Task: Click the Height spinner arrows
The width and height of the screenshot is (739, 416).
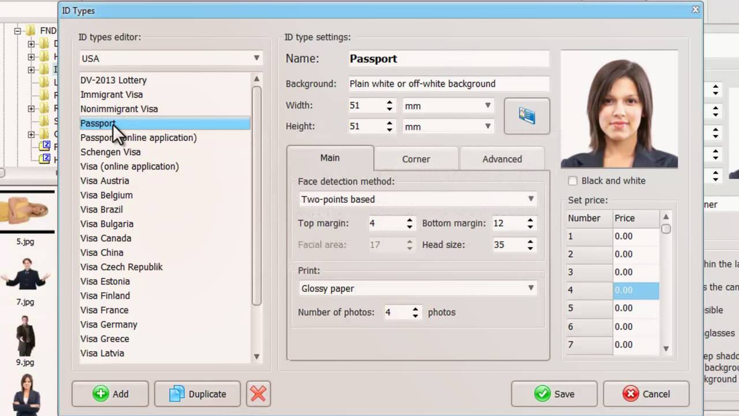Action: 390,127
